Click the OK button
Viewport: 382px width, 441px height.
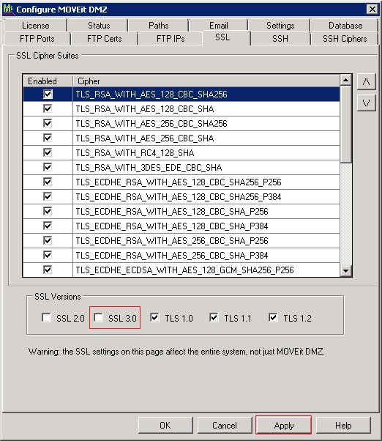tap(165, 425)
